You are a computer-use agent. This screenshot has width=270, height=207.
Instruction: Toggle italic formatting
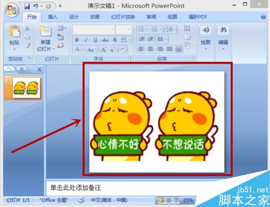click(x=86, y=40)
